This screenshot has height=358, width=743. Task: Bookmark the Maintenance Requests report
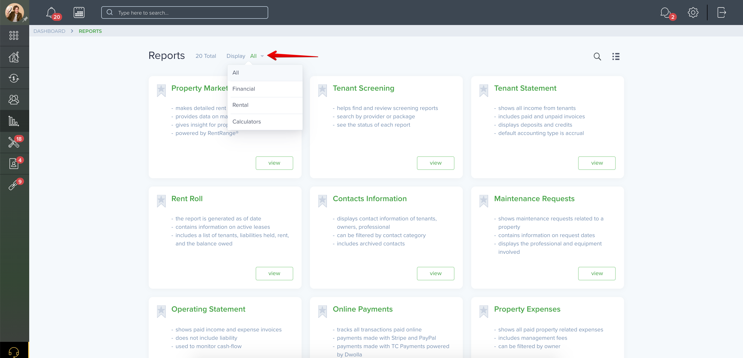click(484, 201)
